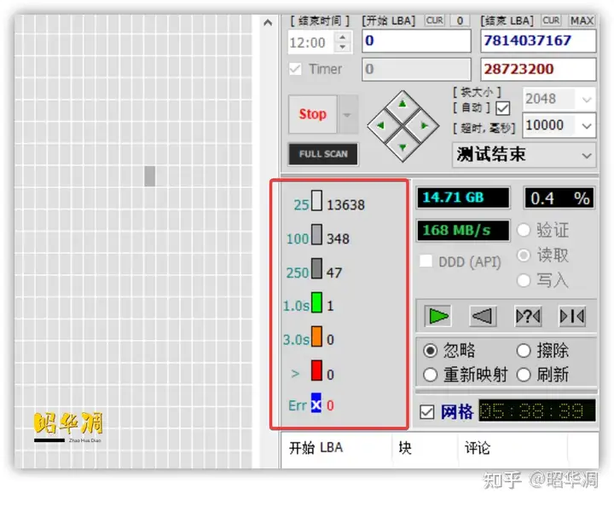This screenshot has width=614, height=505.
Task: Select the 重新映射 remap radio option
Action: click(430, 375)
